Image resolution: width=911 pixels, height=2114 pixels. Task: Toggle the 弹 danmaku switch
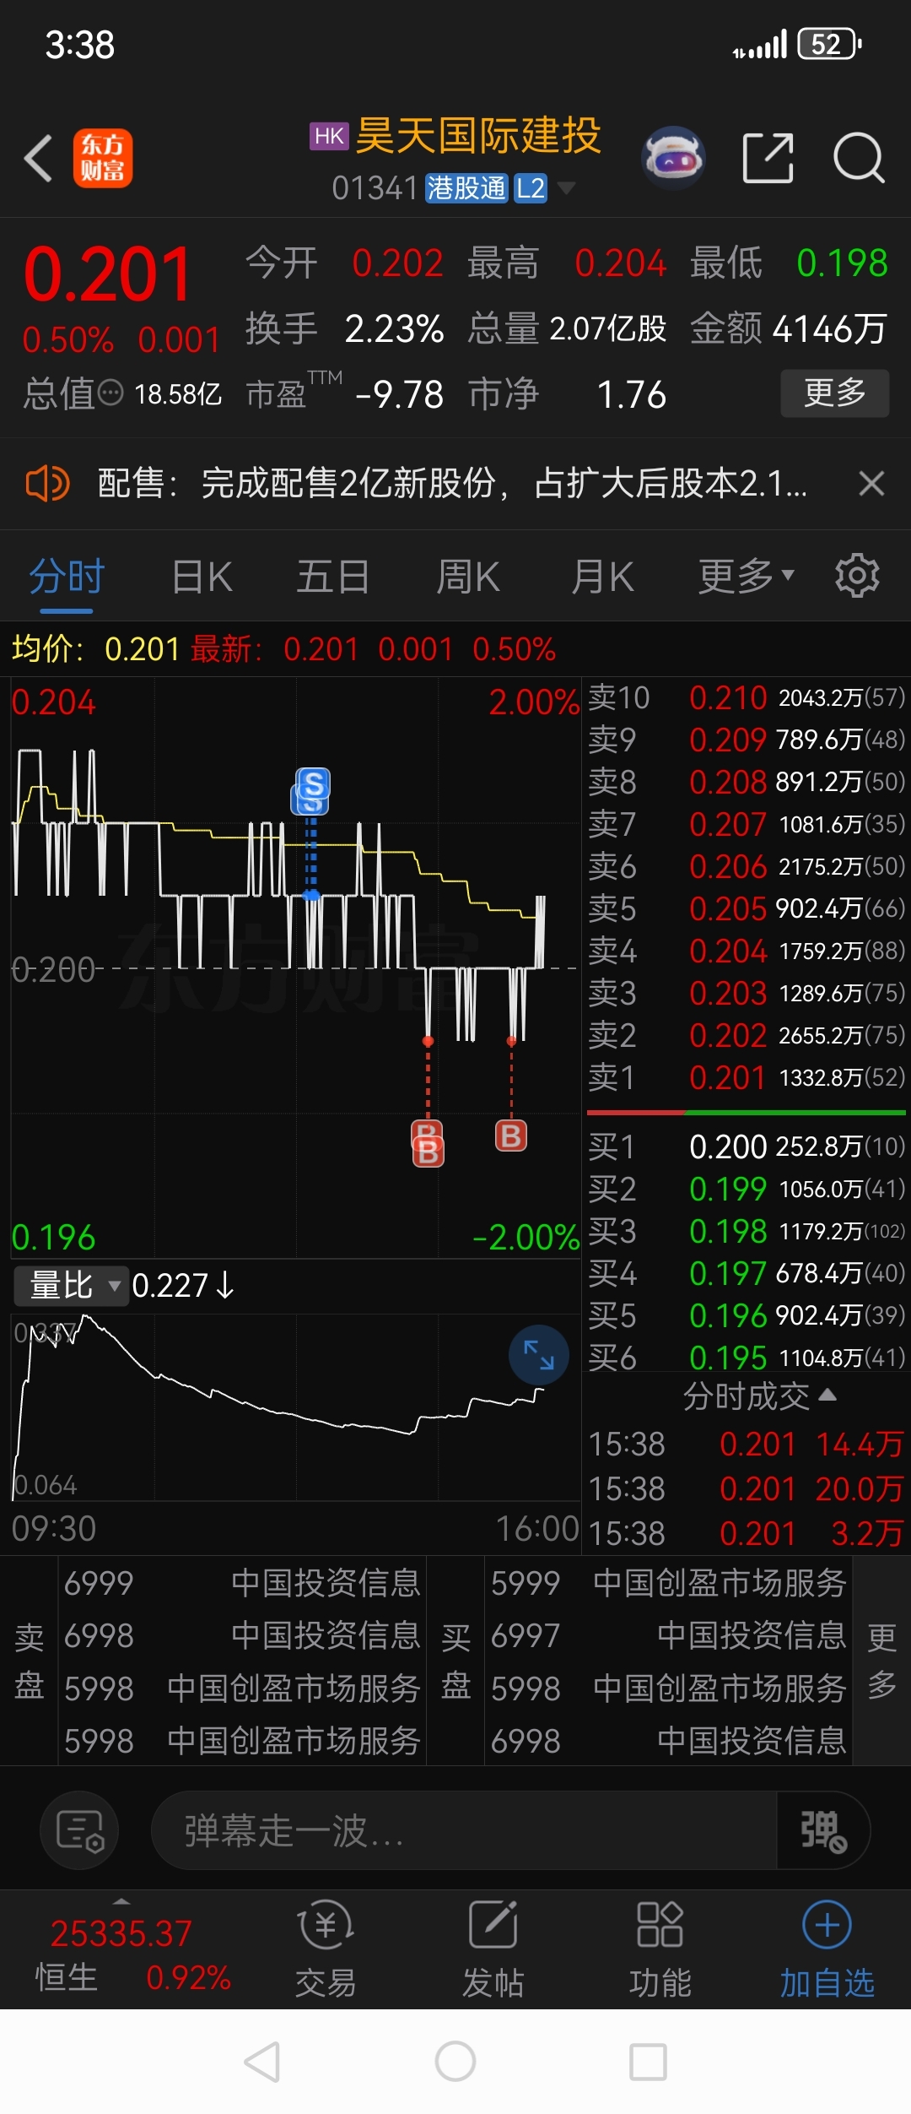(823, 1830)
